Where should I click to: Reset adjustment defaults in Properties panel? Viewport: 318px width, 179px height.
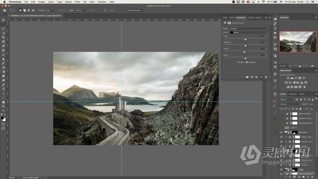click(x=256, y=77)
